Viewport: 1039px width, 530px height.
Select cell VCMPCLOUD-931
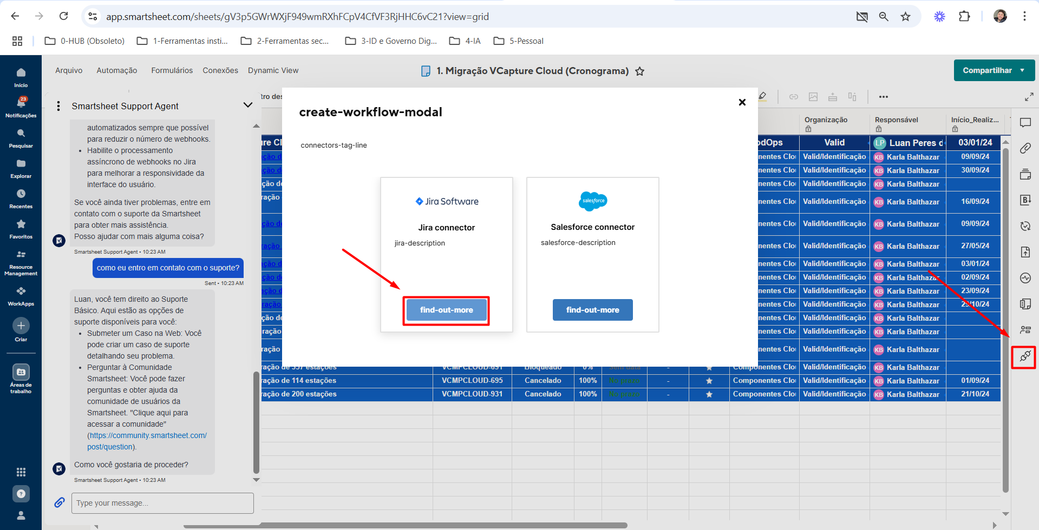[472, 394]
